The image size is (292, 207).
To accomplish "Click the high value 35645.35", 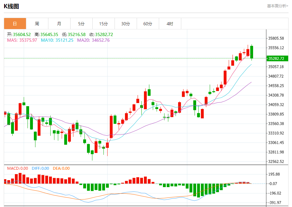I will 49,34.
